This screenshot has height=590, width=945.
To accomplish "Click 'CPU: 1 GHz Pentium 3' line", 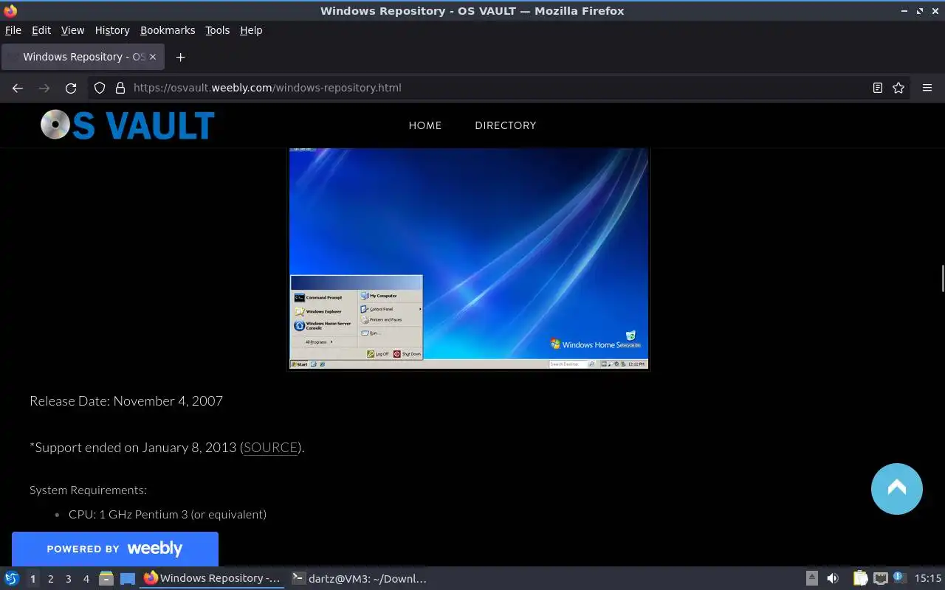I will click(x=168, y=515).
